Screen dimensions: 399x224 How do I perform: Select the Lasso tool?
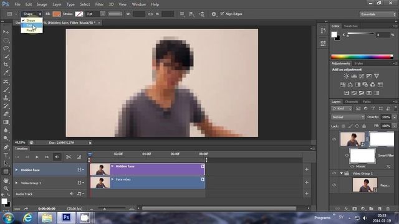coord(6,49)
